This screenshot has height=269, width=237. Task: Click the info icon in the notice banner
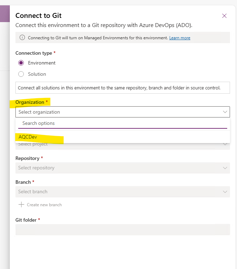[x=22, y=38]
